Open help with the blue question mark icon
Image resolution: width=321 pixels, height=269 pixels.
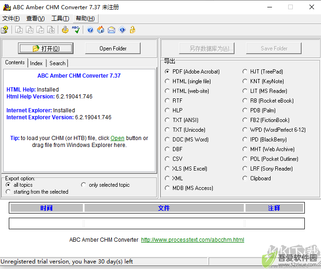tap(90, 30)
